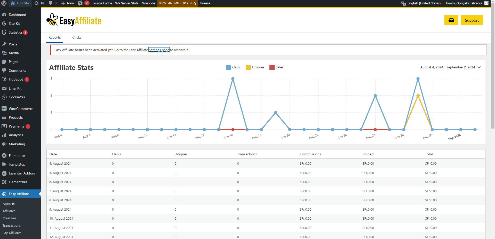Open Affiliates in the Easy Affiliate submenu
This screenshot has height=239, width=495.
[x=9, y=211]
